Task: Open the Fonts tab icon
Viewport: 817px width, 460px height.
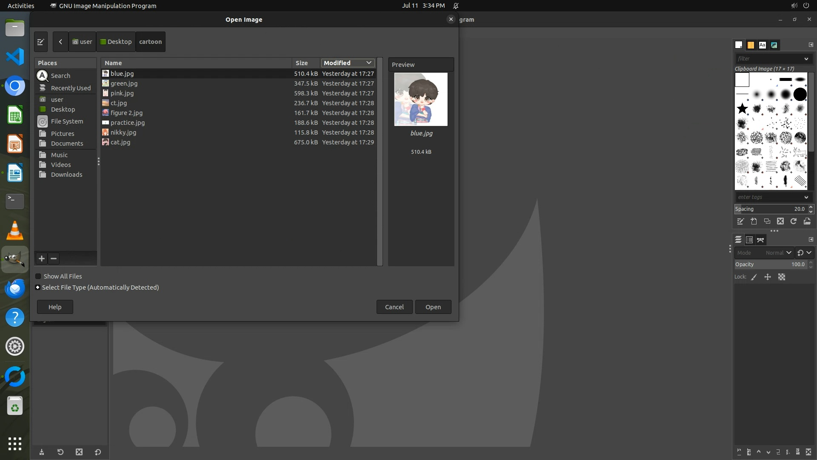Action: (762, 45)
